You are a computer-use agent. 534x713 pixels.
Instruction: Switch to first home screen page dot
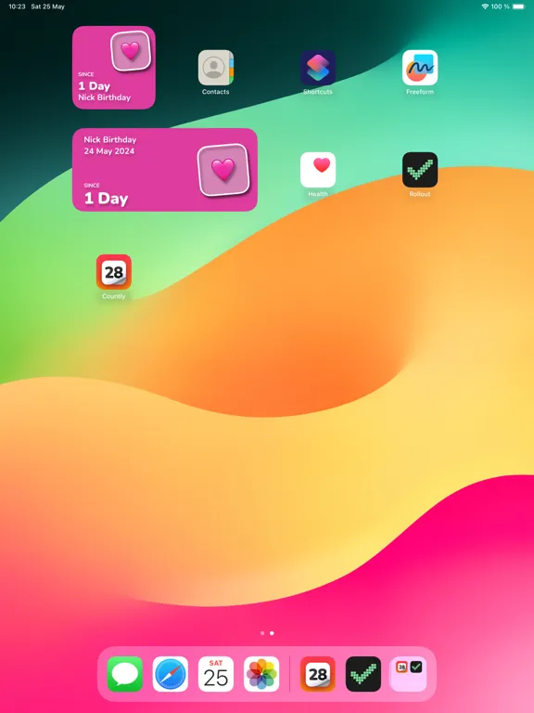(262, 633)
